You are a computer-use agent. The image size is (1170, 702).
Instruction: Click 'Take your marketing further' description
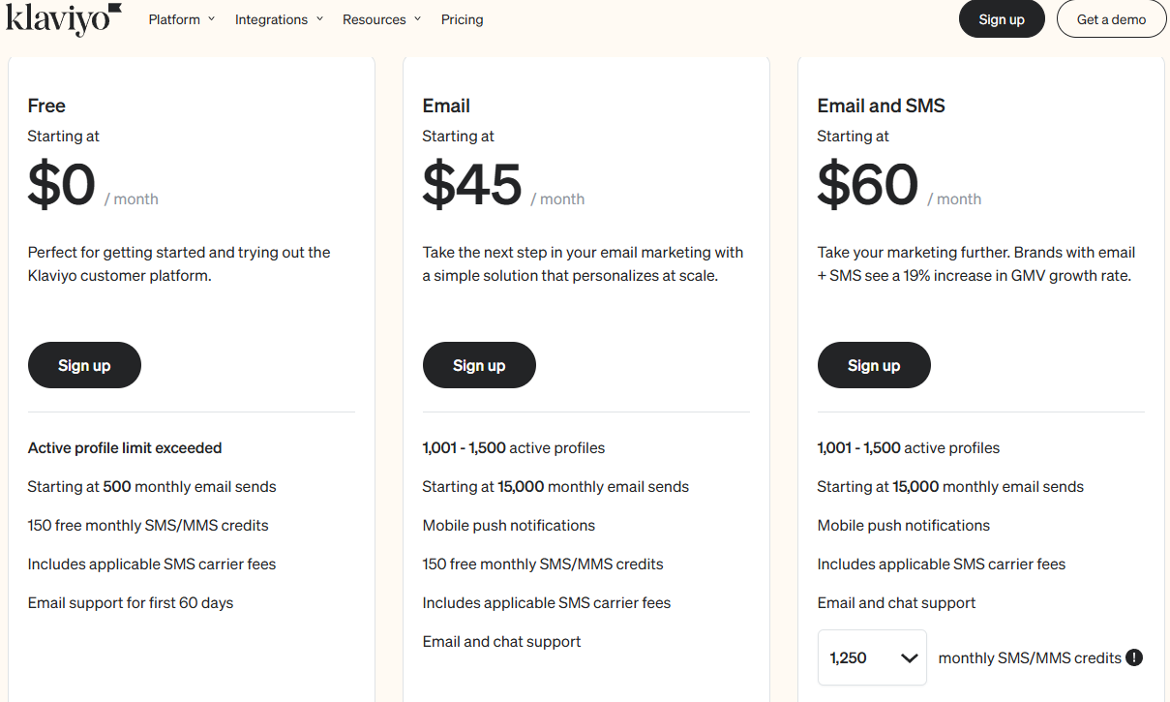click(976, 263)
